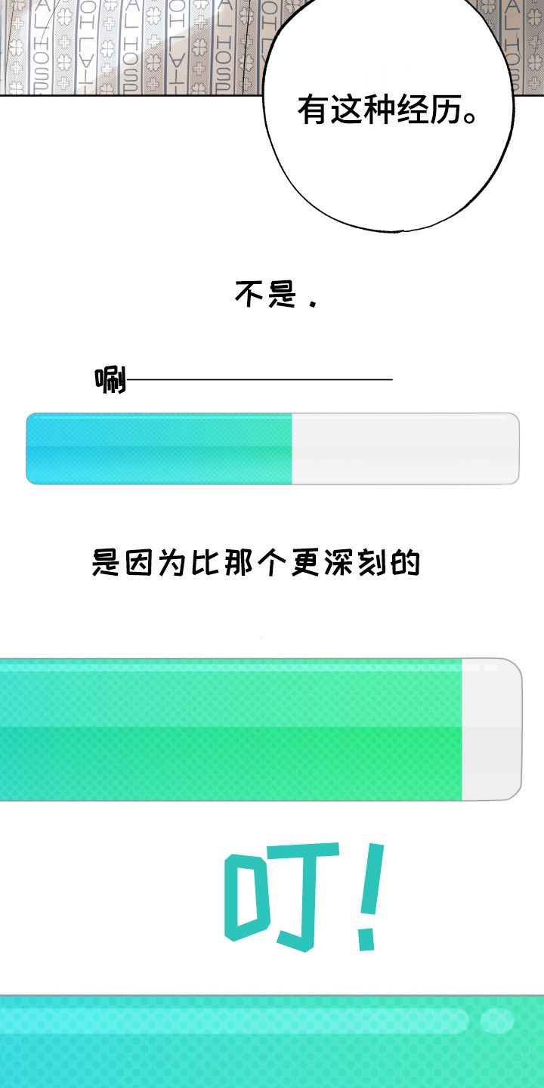Click the bottom teal bar below its highlight strip
The width and height of the screenshot is (544, 1088).
click(x=272, y=1065)
